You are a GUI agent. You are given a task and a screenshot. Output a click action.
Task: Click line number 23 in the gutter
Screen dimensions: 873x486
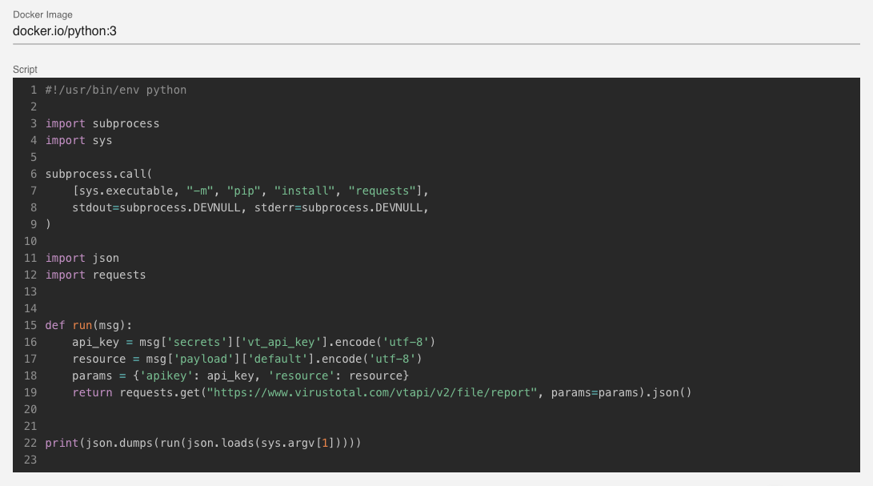[x=31, y=460]
